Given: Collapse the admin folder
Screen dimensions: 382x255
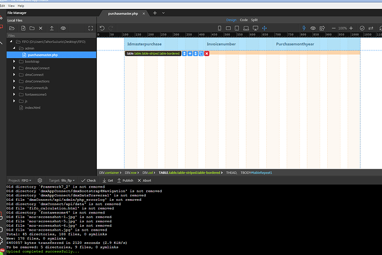Looking at the screenshot, I should 14,48.
